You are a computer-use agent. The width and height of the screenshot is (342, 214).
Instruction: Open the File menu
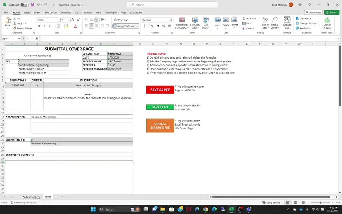pyautogui.click(x=6, y=12)
